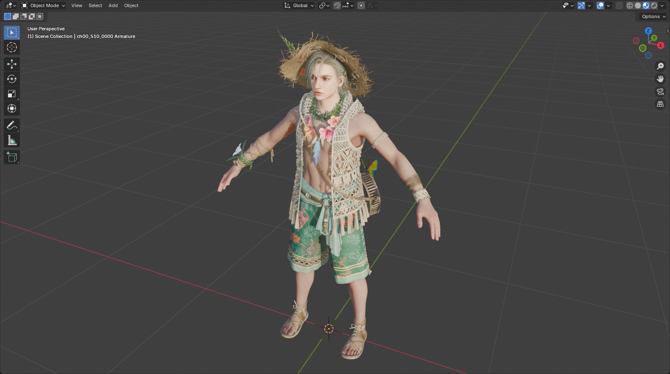Switch to wireframe viewport shading
This screenshot has width=670, height=374.
629,5
